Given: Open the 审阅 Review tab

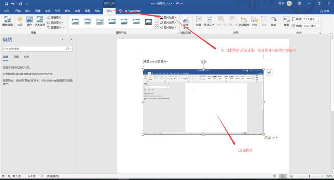Looking at the screenshot, I should [x=77, y=11].
